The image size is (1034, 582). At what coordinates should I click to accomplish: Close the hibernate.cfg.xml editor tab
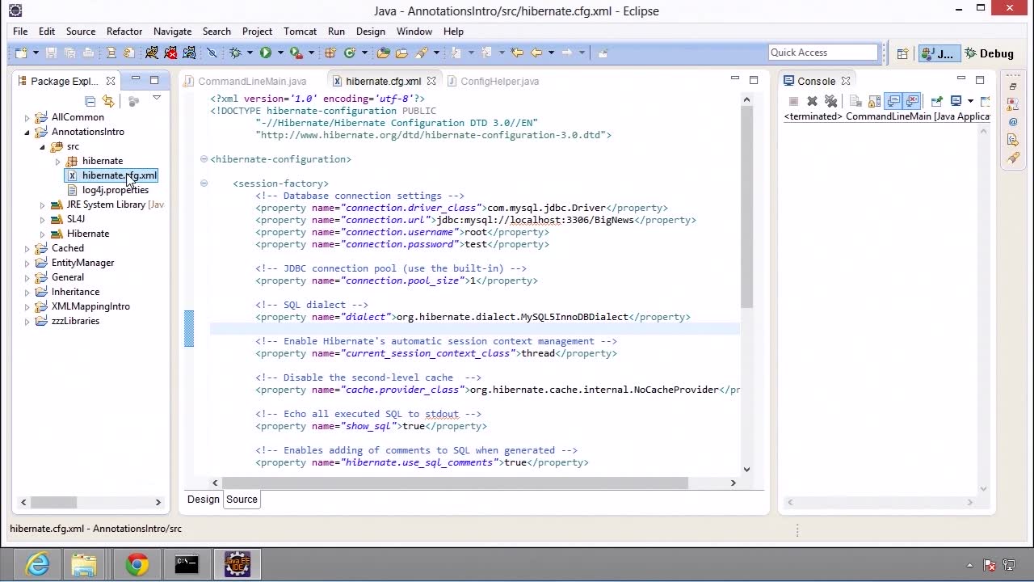click(431, 81)
